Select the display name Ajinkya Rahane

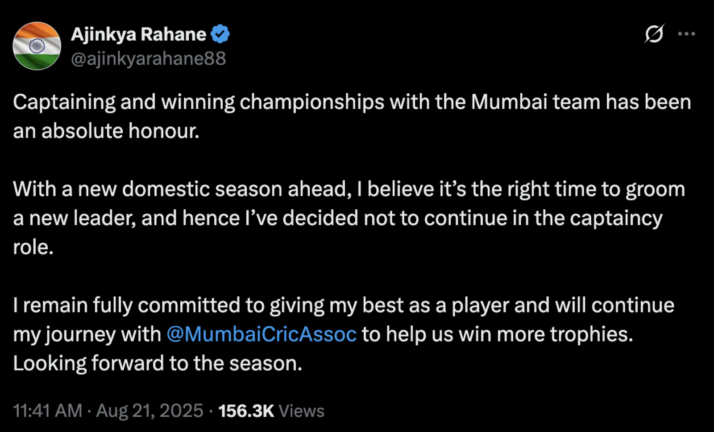click(x=140, y=33)
